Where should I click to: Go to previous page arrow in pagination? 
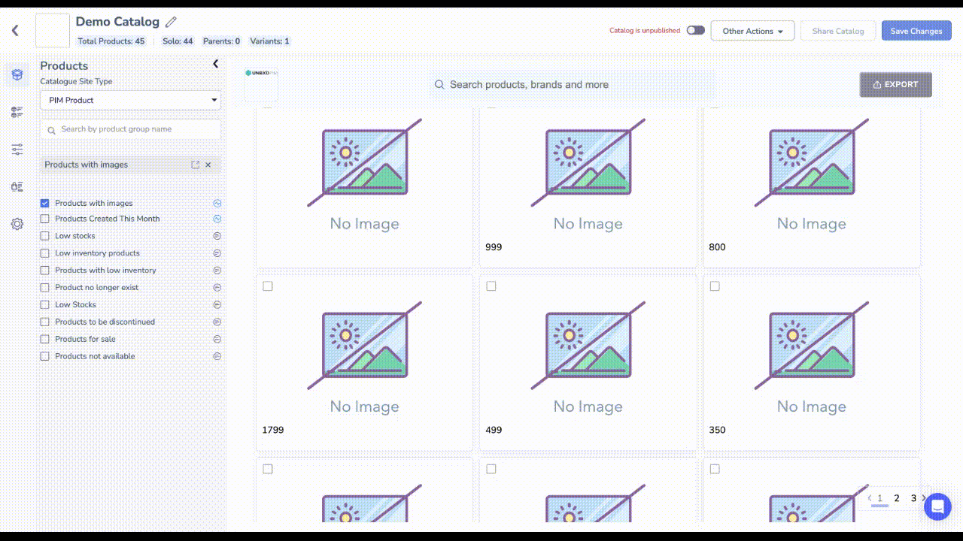(x=869, y=498)
